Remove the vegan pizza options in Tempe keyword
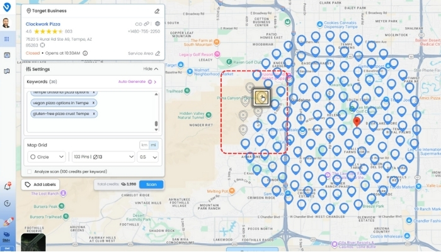 point(93,102)
